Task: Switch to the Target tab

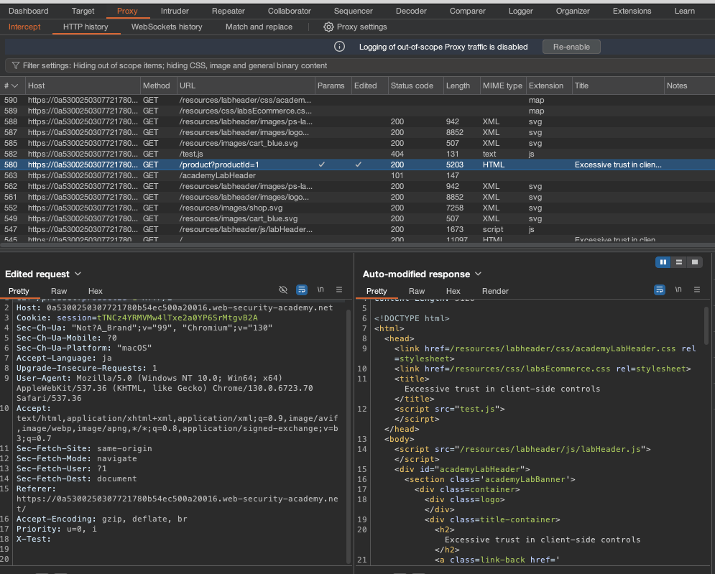Action: click(x=83, y=11)
